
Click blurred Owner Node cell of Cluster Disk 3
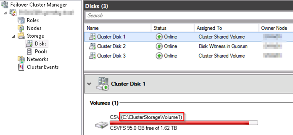click(273, 55)
